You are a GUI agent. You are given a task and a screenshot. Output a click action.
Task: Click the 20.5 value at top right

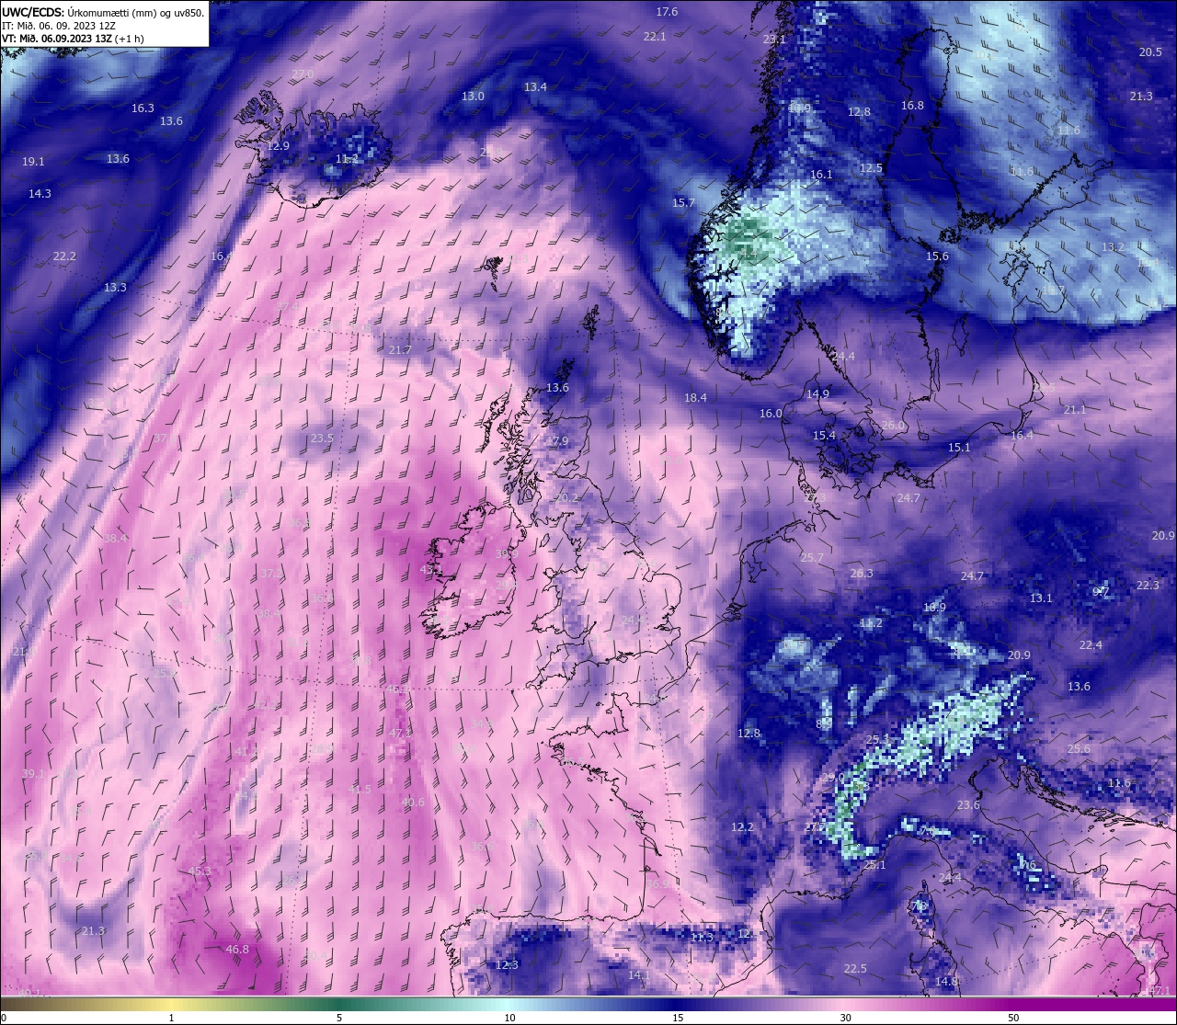[x=1150, y=52]
